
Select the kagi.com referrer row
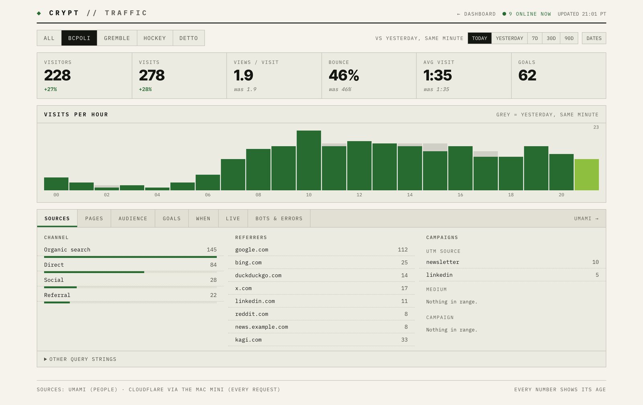click(x=321, y=340)
